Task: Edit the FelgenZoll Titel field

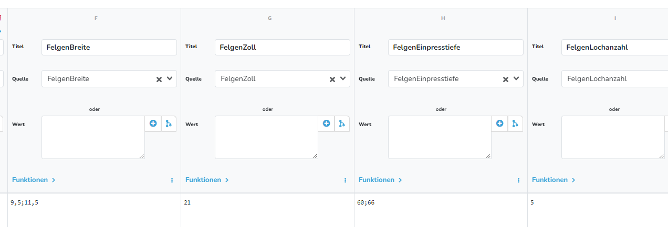Action: click(x=283, y=47)
